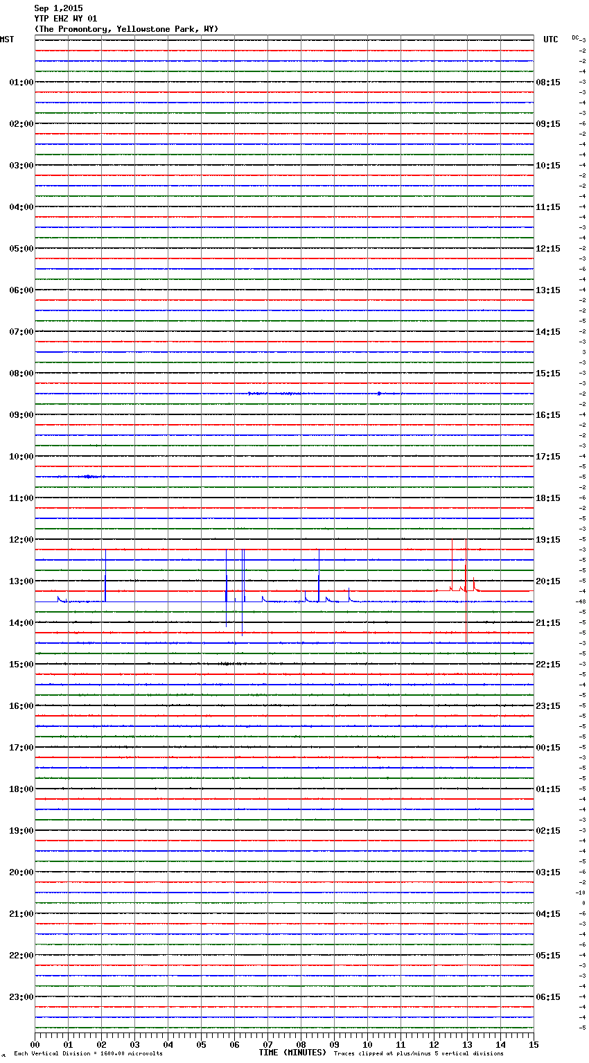
Task: Select the '09:00' MST hour label
Action: pos(21,415)
